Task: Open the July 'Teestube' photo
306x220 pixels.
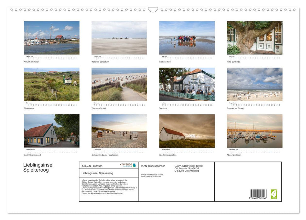Action: coord(187,84)
